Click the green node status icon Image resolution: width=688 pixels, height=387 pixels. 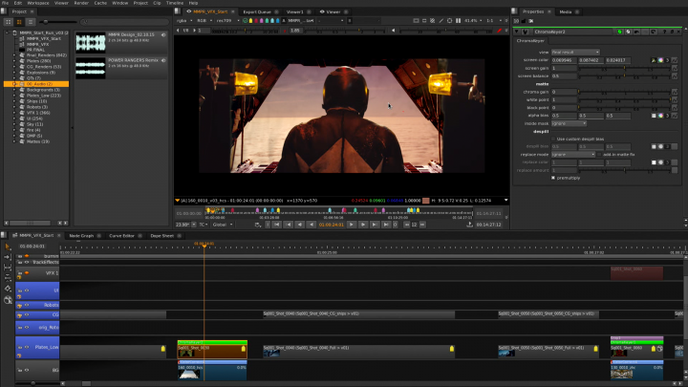click(619, 32)
